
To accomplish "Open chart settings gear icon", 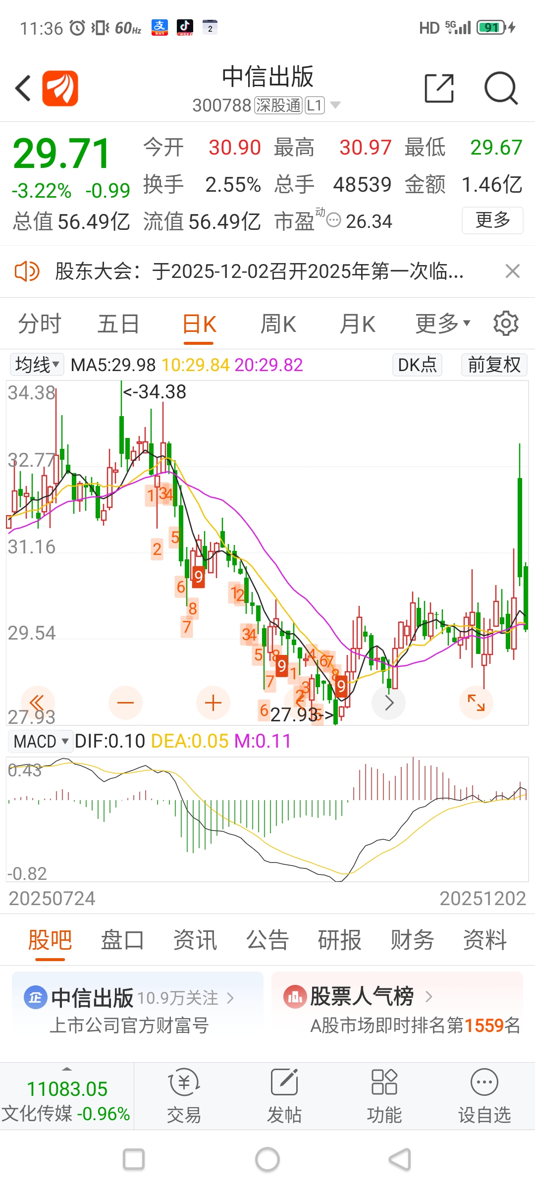I will pos(506,324).
